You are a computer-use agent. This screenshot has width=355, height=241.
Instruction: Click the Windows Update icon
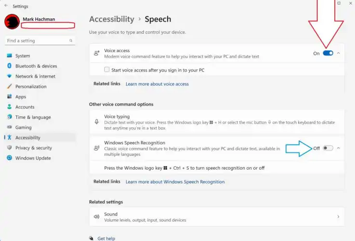pos(9,158)
